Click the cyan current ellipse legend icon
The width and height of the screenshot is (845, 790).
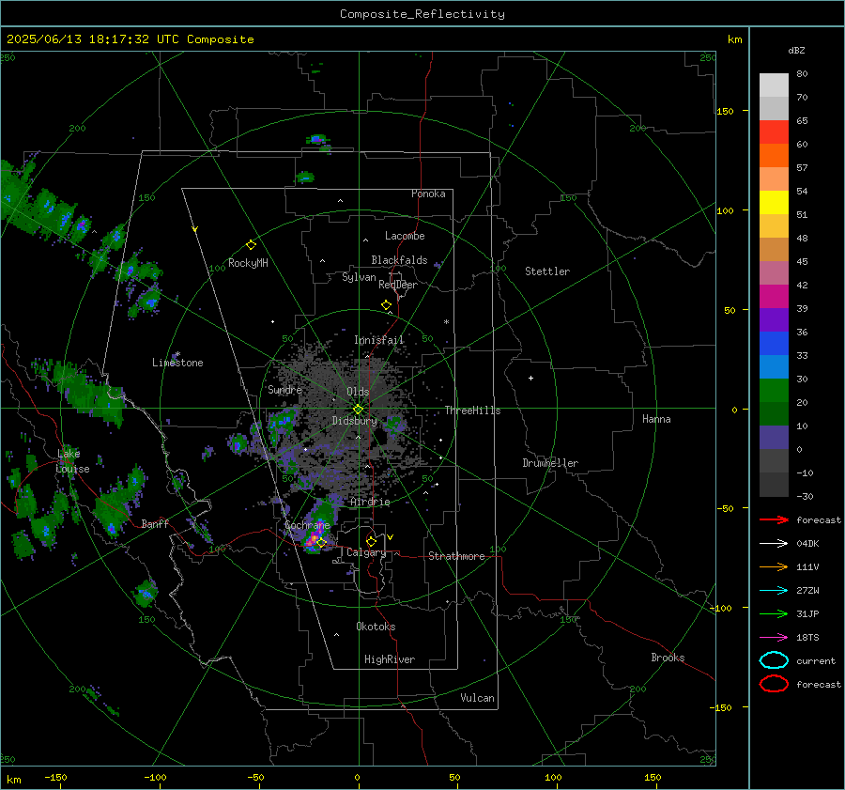[774, 660]
